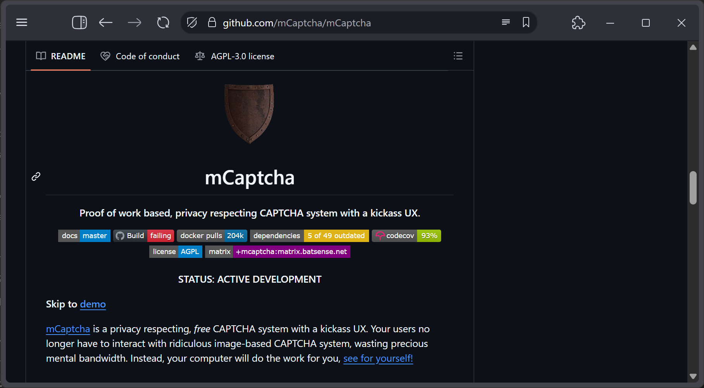Bookmark this page

(526, 22)
